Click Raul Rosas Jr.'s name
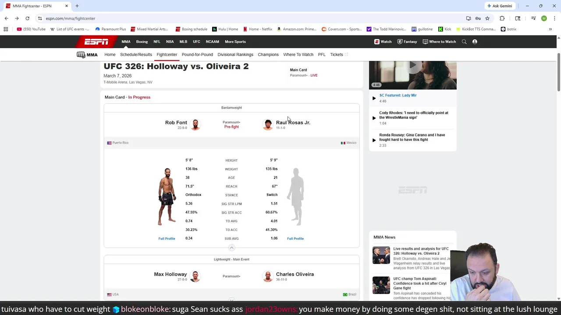Image resolution: width=561 pixels, height=315 pixels. point(293,122)
